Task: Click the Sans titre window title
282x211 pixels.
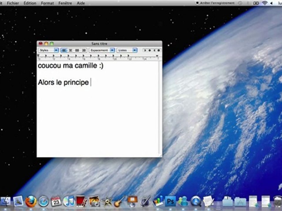Action: click(99, 44)
